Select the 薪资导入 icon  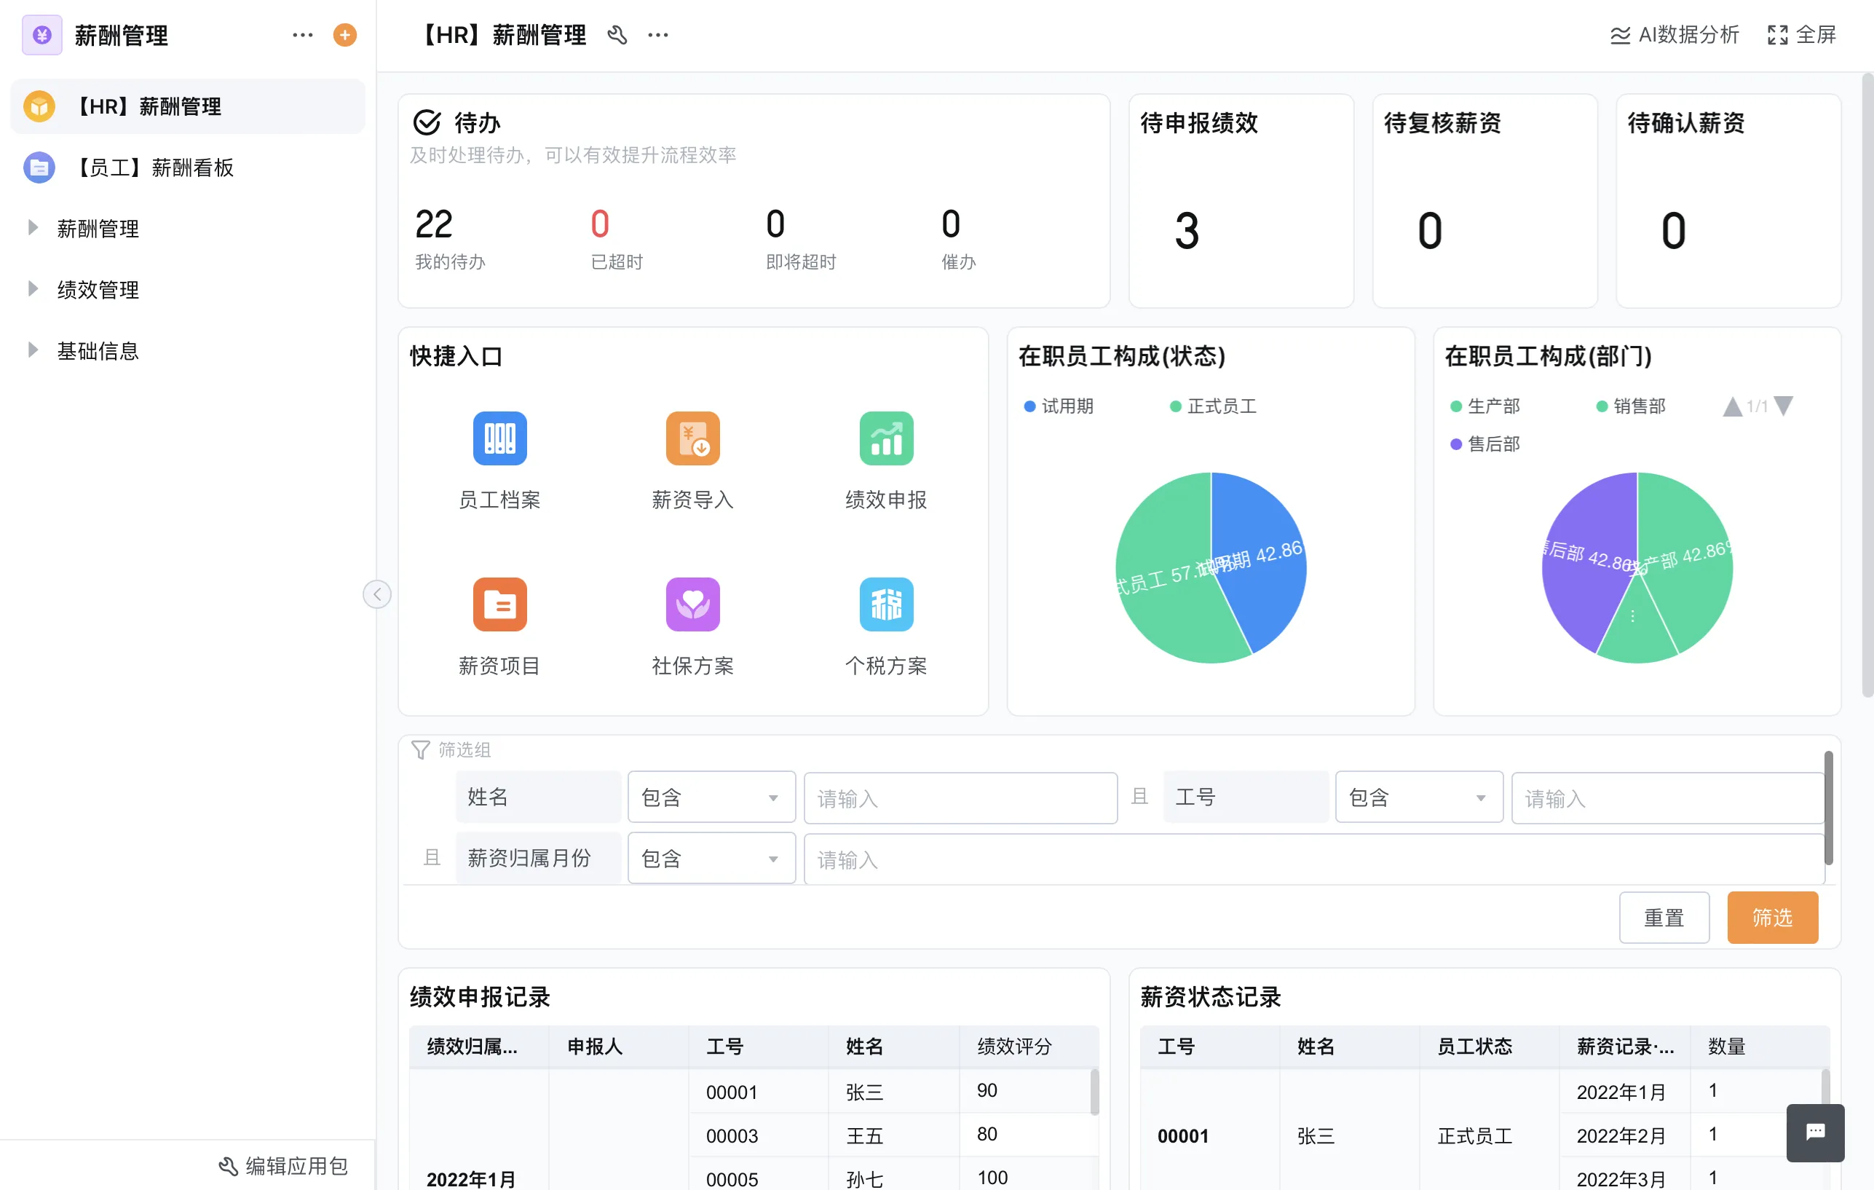(x=692, y=438)
